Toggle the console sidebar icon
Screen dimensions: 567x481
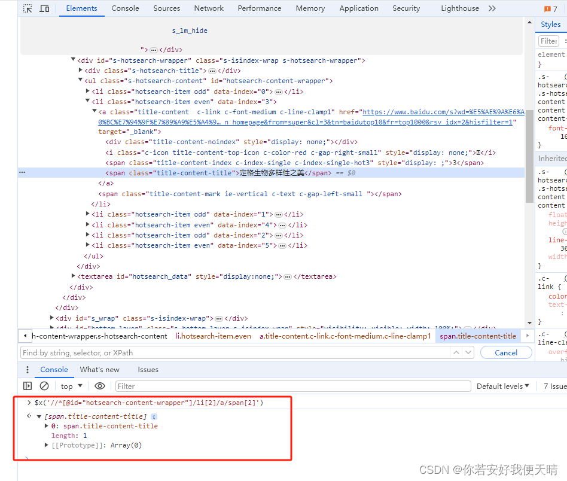point(28,386)
